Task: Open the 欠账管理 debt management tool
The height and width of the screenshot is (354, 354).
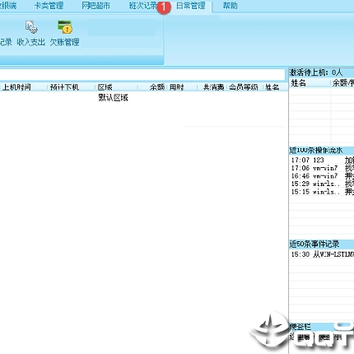Action: [65, 33]
